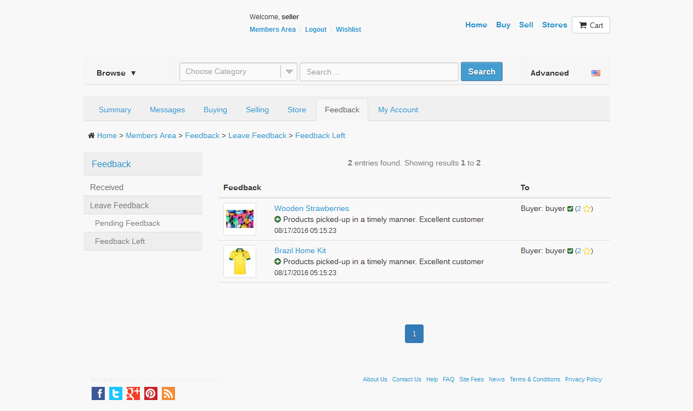Switch to the Selling tab

coord(257,110)
